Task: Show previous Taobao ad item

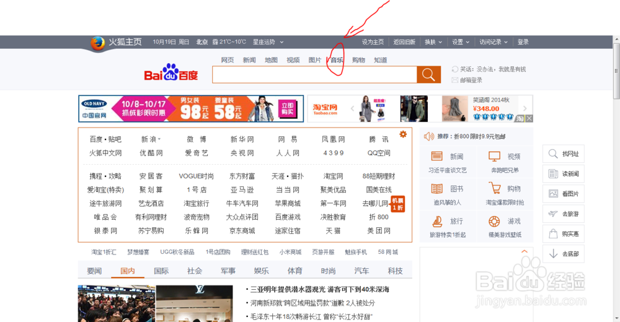Action: pos(352,108)
